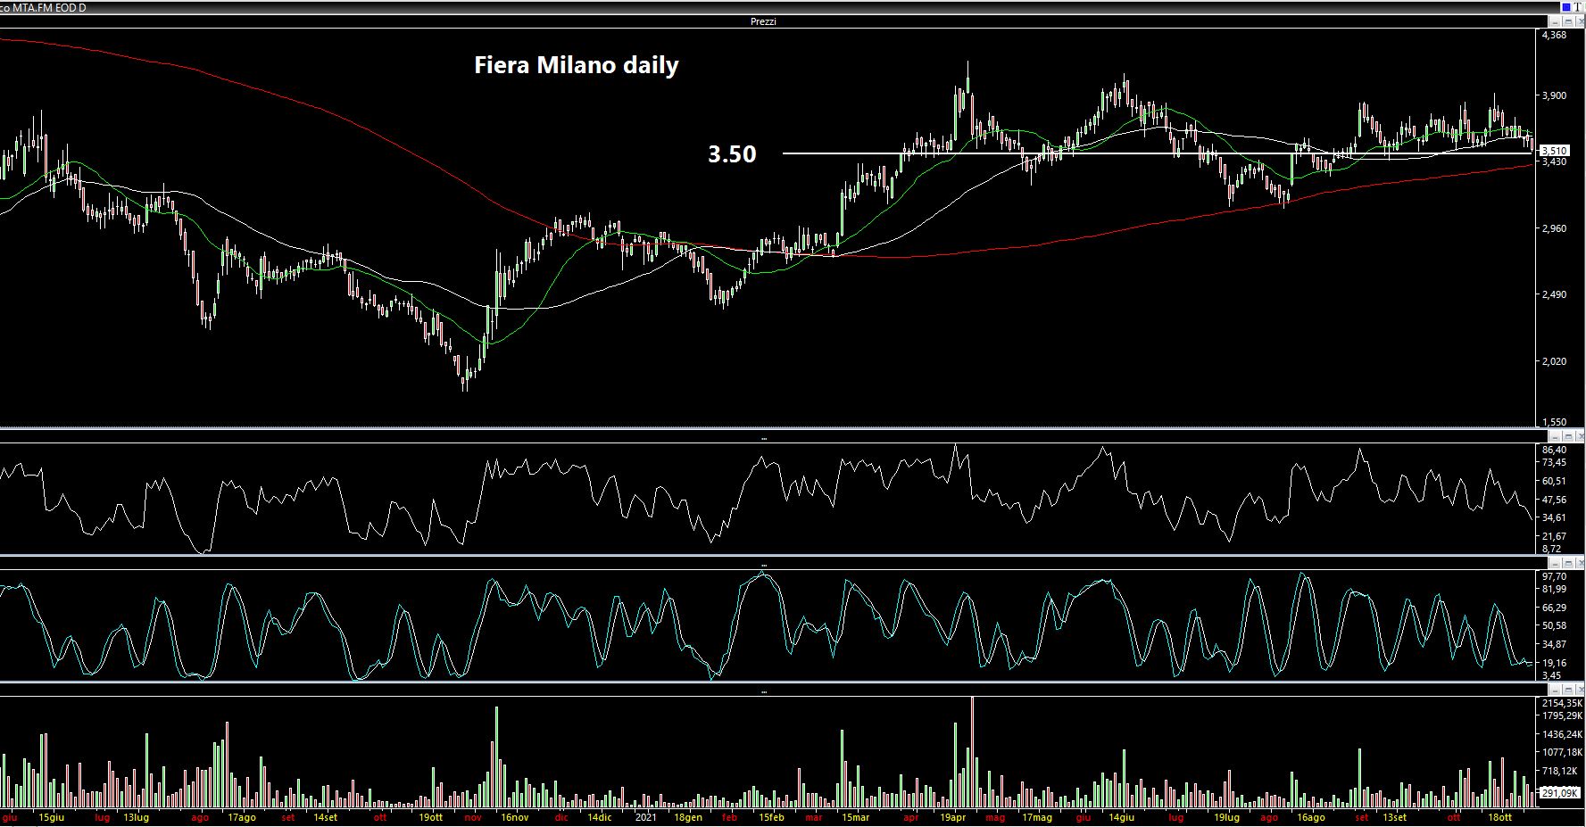Image resolution: width=1586 pixels, height=827 pixels.
Task: Click the Prezzi panel title
Action: [763, 21]
